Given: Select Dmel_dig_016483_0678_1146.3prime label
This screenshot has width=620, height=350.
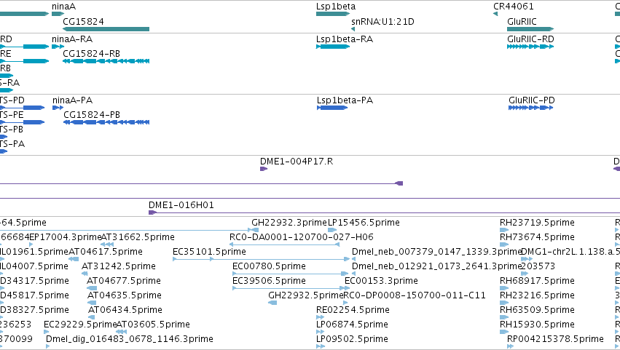Looking at the screenshot, I should [x=130, y=339].
